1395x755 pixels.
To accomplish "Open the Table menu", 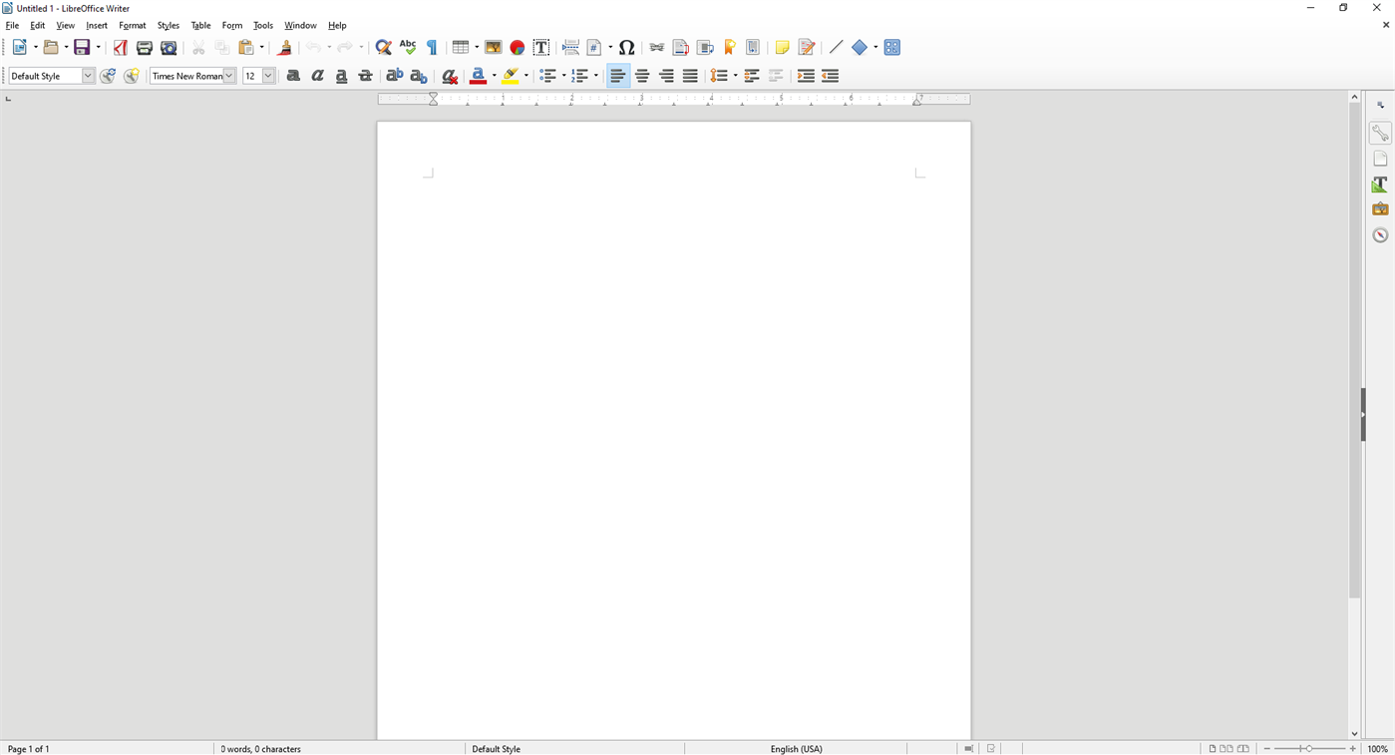I will (x=201, y=26).
